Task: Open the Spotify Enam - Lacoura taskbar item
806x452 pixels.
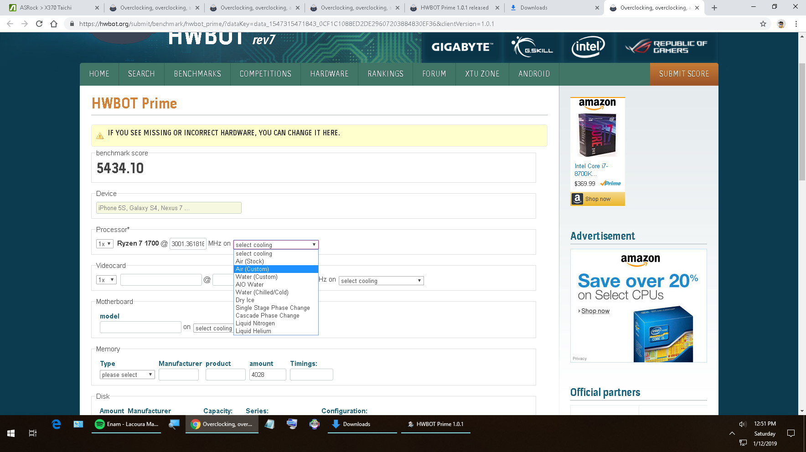Action: click(126, 424)
